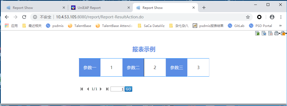The image size is (287, 106).
Task: Open the 杂七杂八 bookmark folder
Action: (179, 26)
